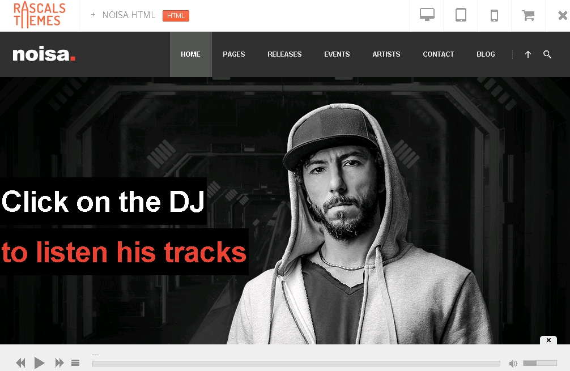The height and width of the screenshot is (371, 570).
Task: Open the Artists section
Action: [386, 54]
